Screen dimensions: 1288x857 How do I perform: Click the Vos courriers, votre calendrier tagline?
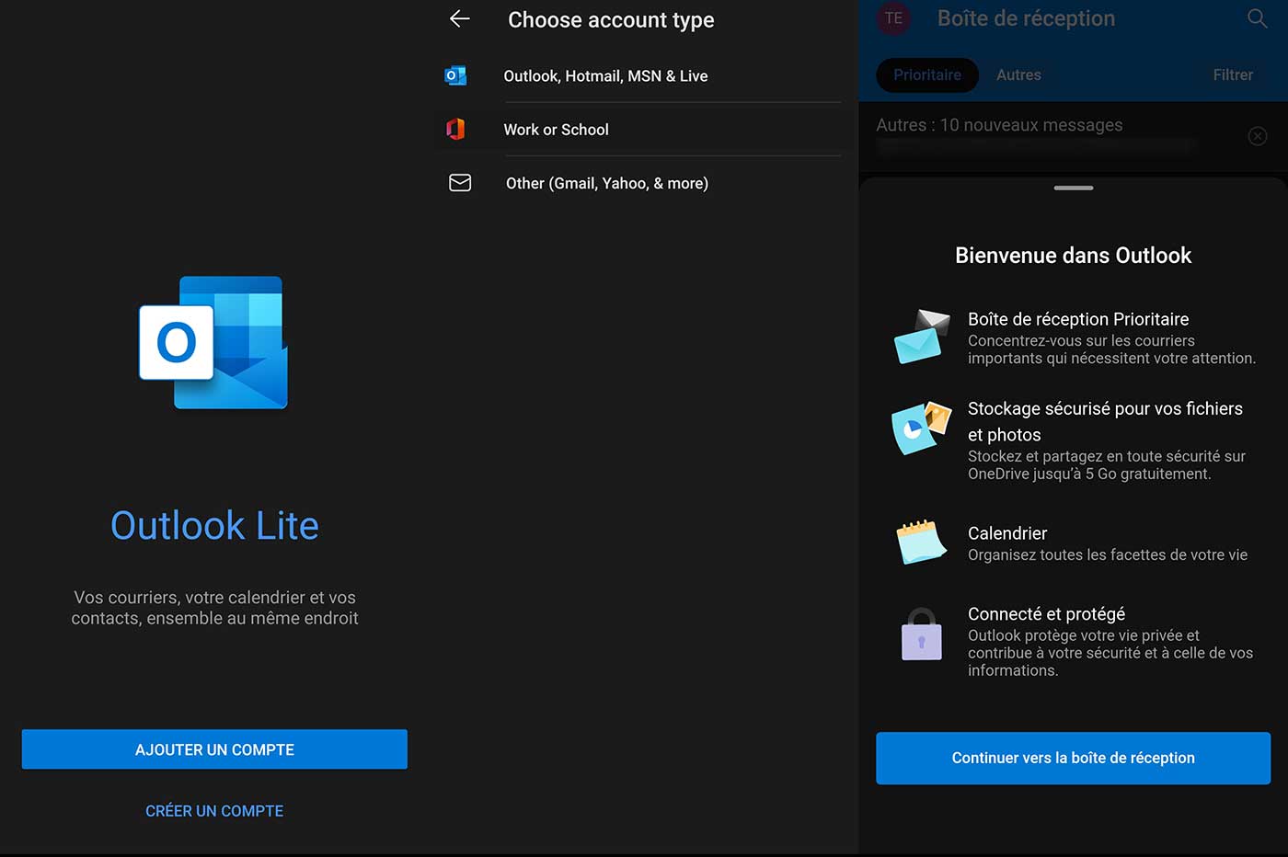[x=214, y=608]
